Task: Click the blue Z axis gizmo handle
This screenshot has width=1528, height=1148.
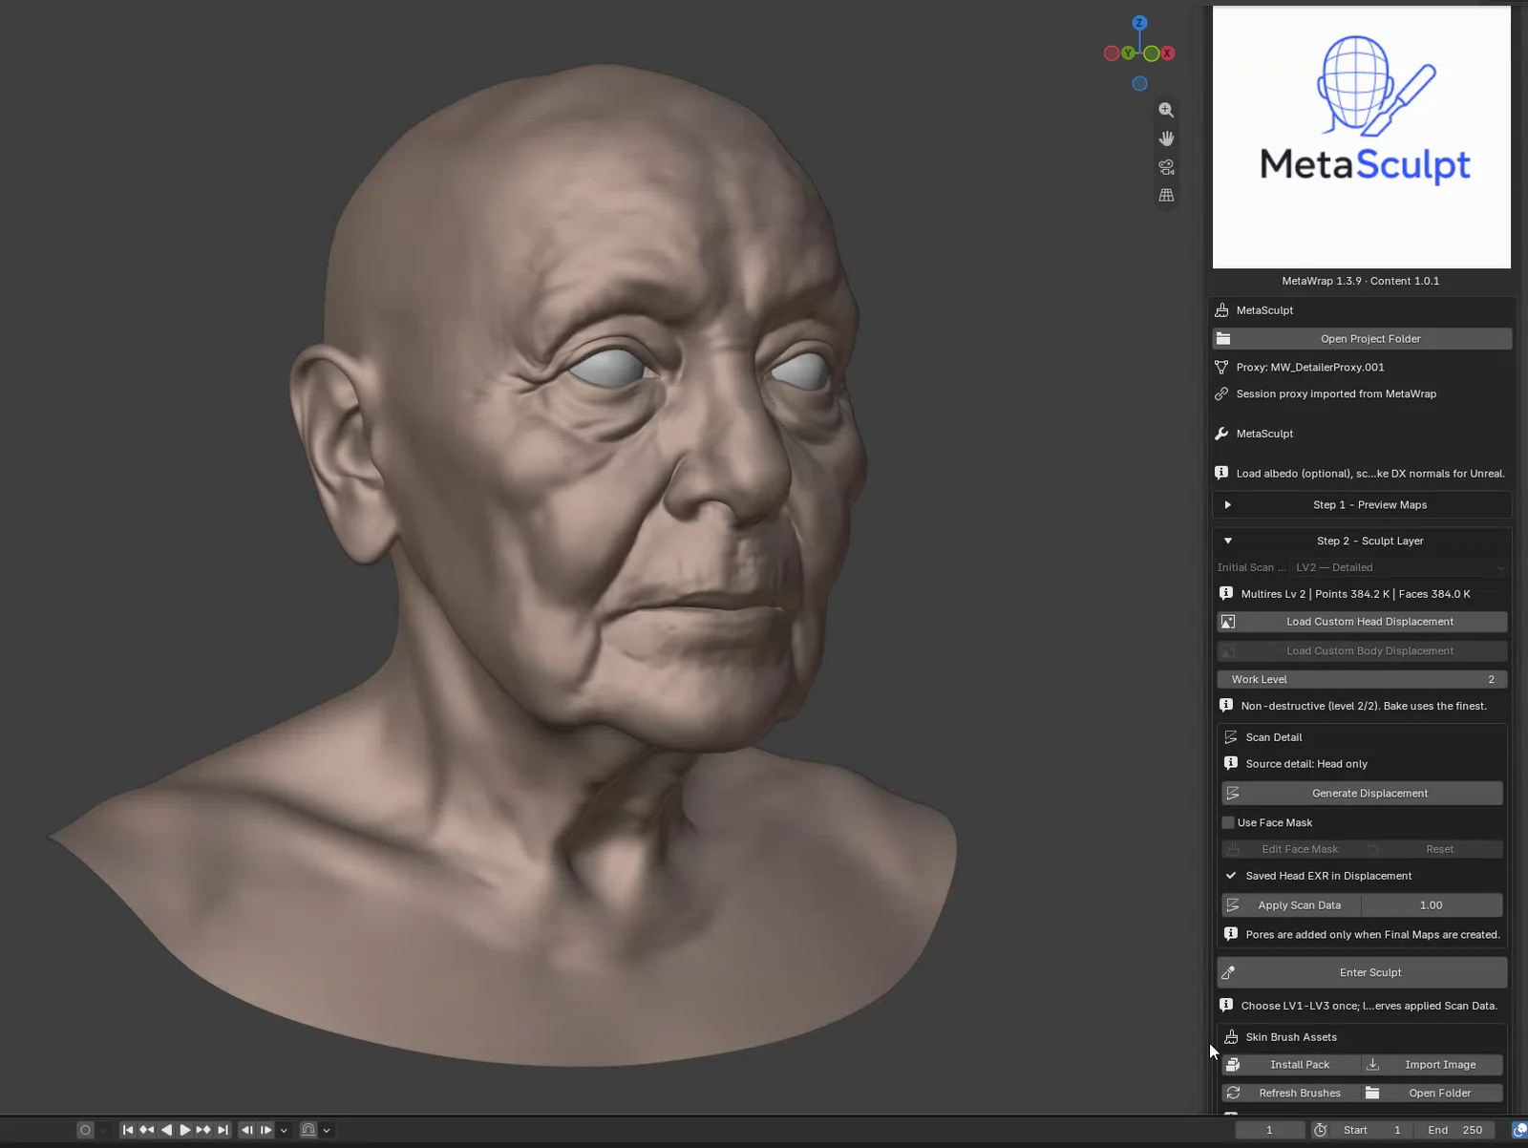Action: pyautogui.click(x=1139, y=23)
